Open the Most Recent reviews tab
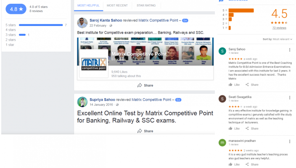The width and height of the screenshot is (296, 168). click(117, 5)
